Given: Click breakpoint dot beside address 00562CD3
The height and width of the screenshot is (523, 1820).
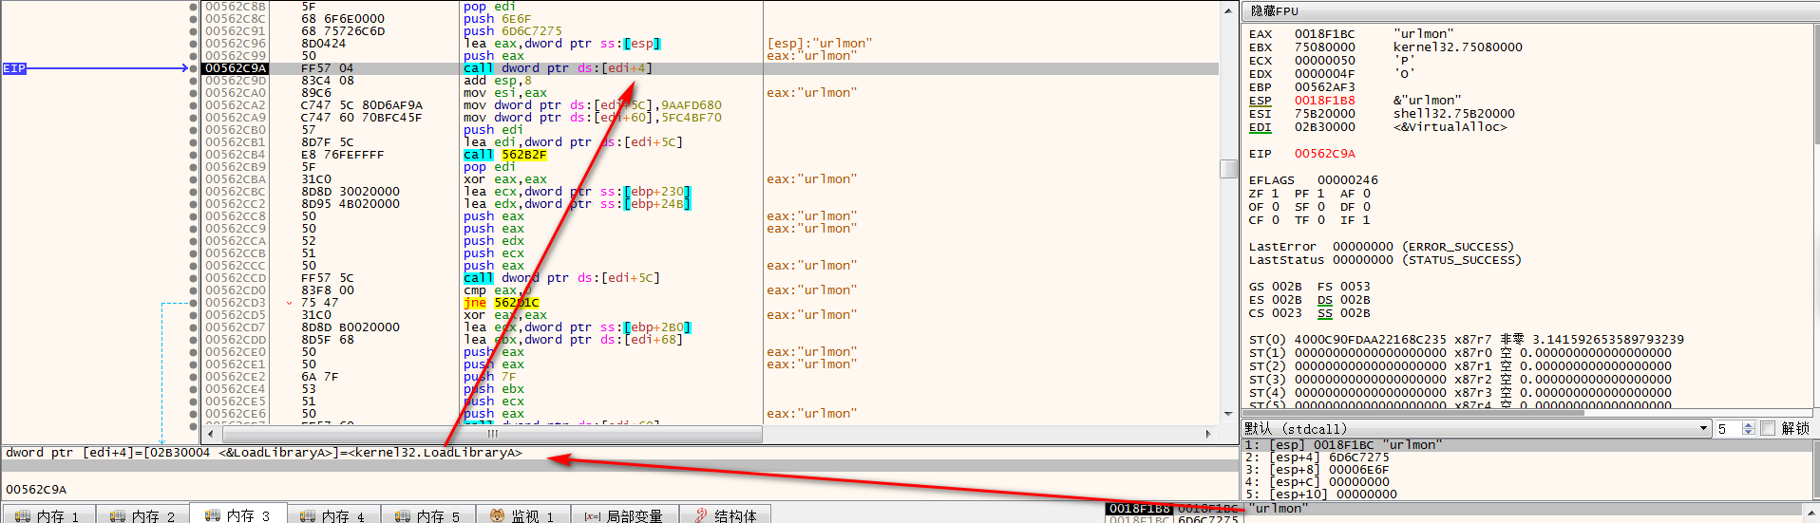Looking at the screenshot, I should click(194, 303).
